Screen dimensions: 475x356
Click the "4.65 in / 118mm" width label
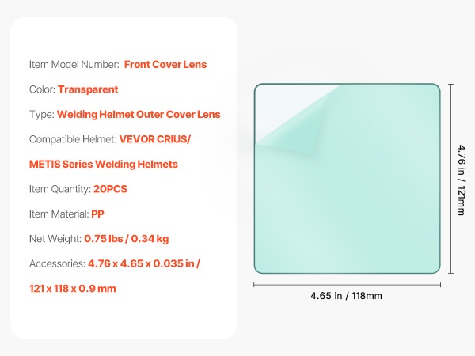(346, 297)
